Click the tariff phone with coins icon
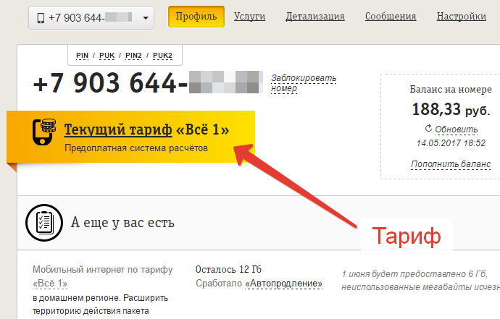Viewport: 500px width, 319px height. point(44,132)
